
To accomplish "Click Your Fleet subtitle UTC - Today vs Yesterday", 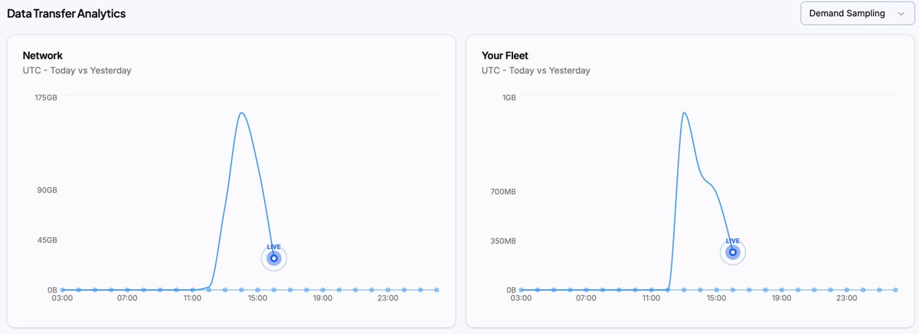I will click(536, 70).
